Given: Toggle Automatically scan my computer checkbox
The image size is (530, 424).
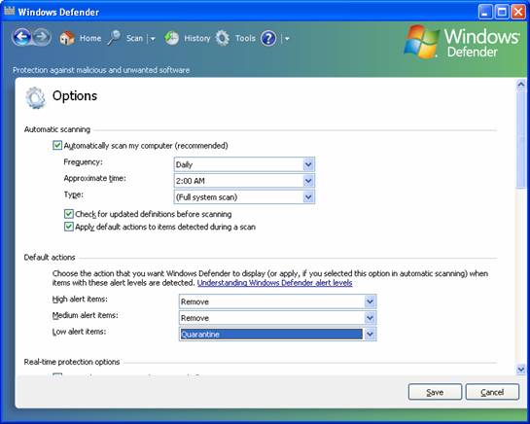Looking at the screenshot, I should tap(57, 146).
